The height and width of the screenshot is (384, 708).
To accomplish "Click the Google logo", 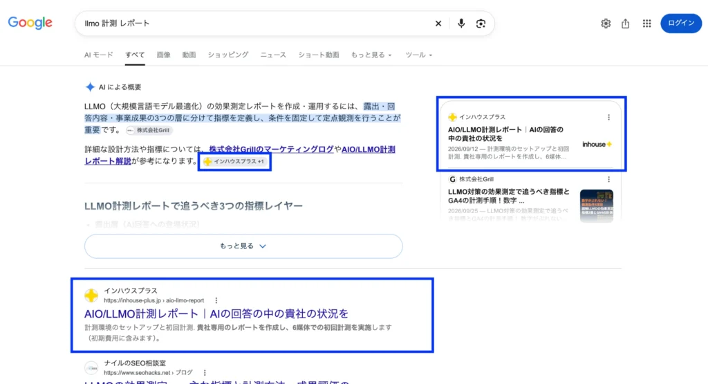I will pos(30,23).
